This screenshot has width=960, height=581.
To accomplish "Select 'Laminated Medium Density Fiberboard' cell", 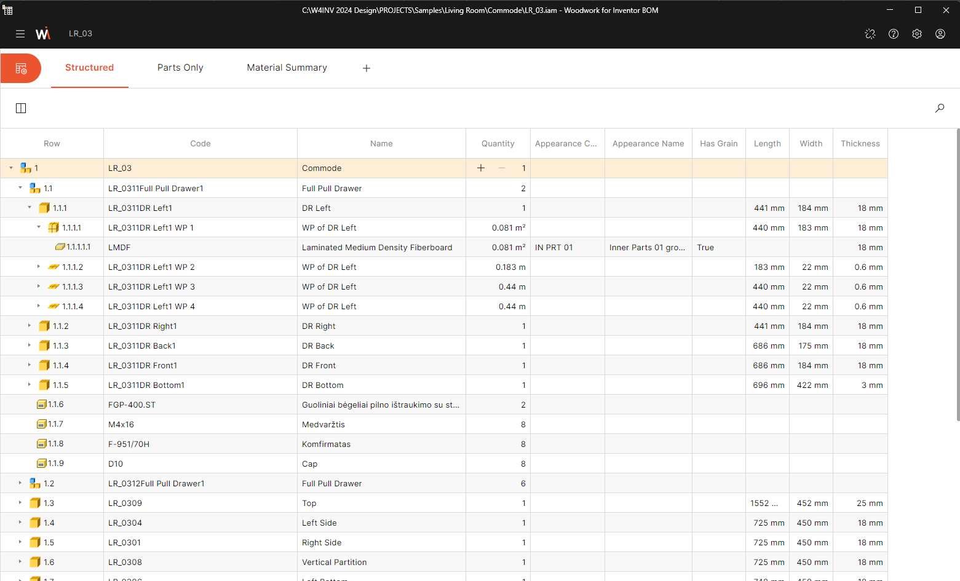I will (x=381, y=247).
